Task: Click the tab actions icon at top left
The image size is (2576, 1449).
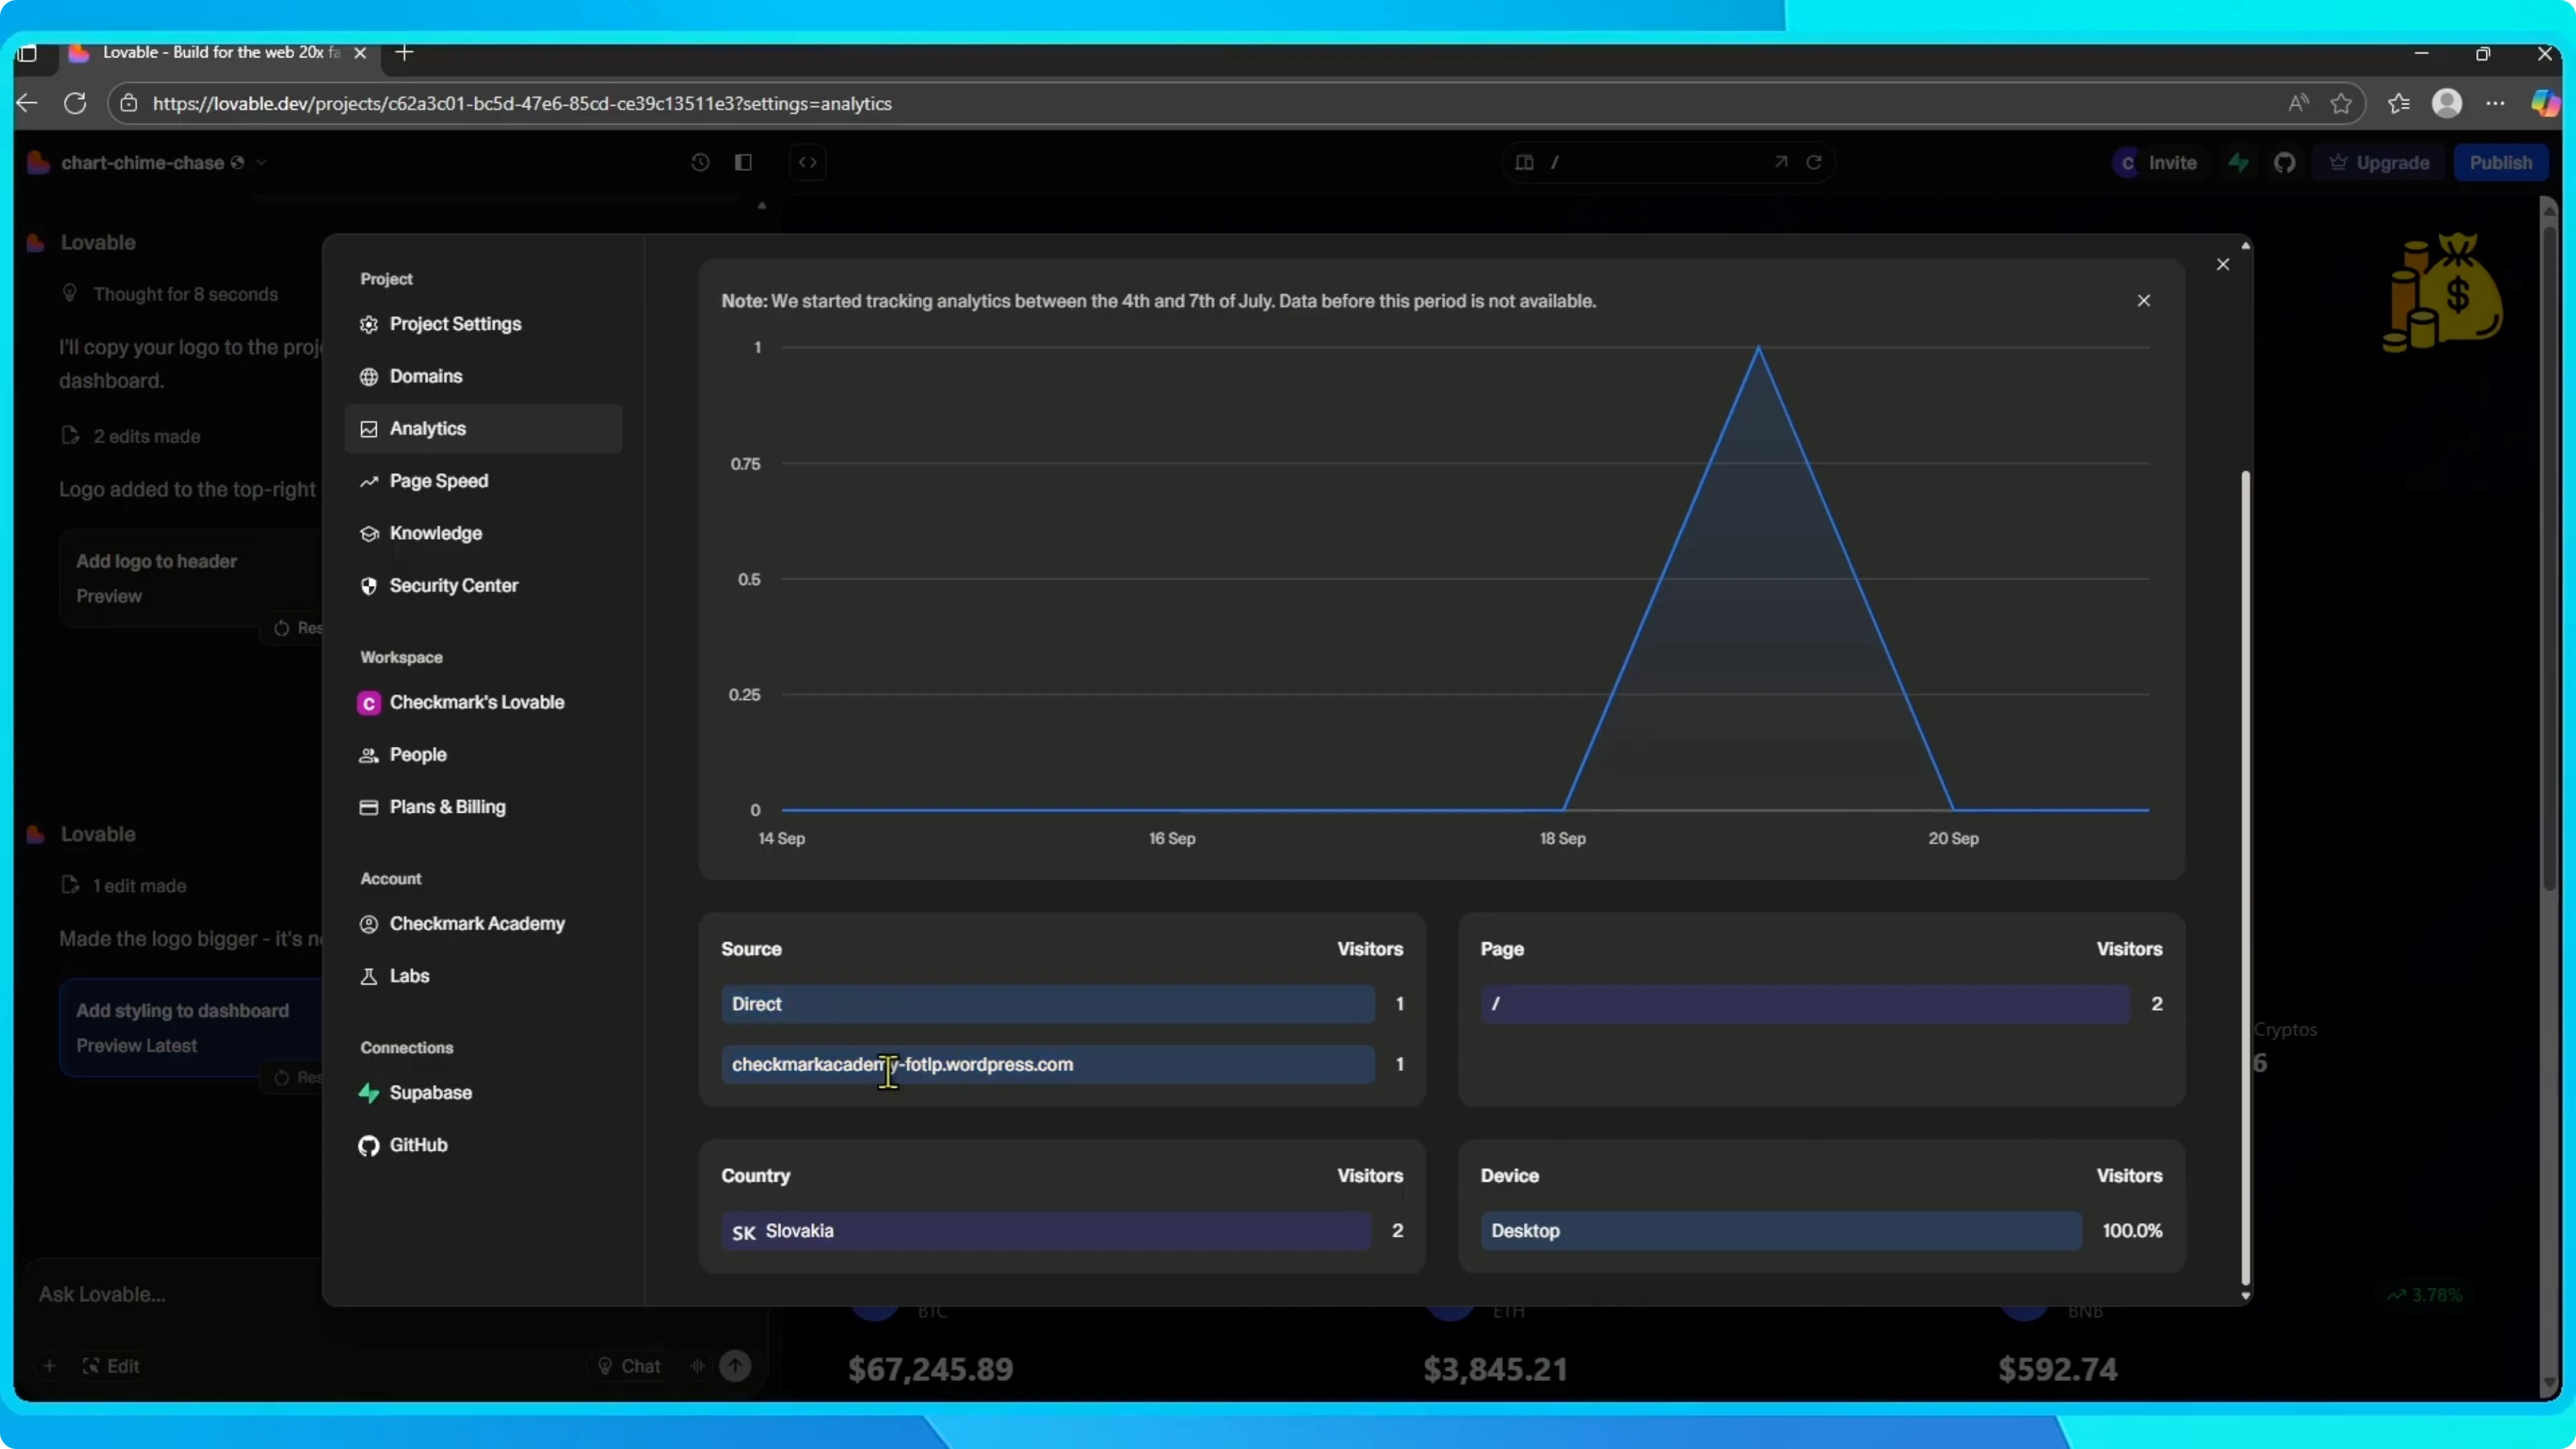Action: click(27, 53)
